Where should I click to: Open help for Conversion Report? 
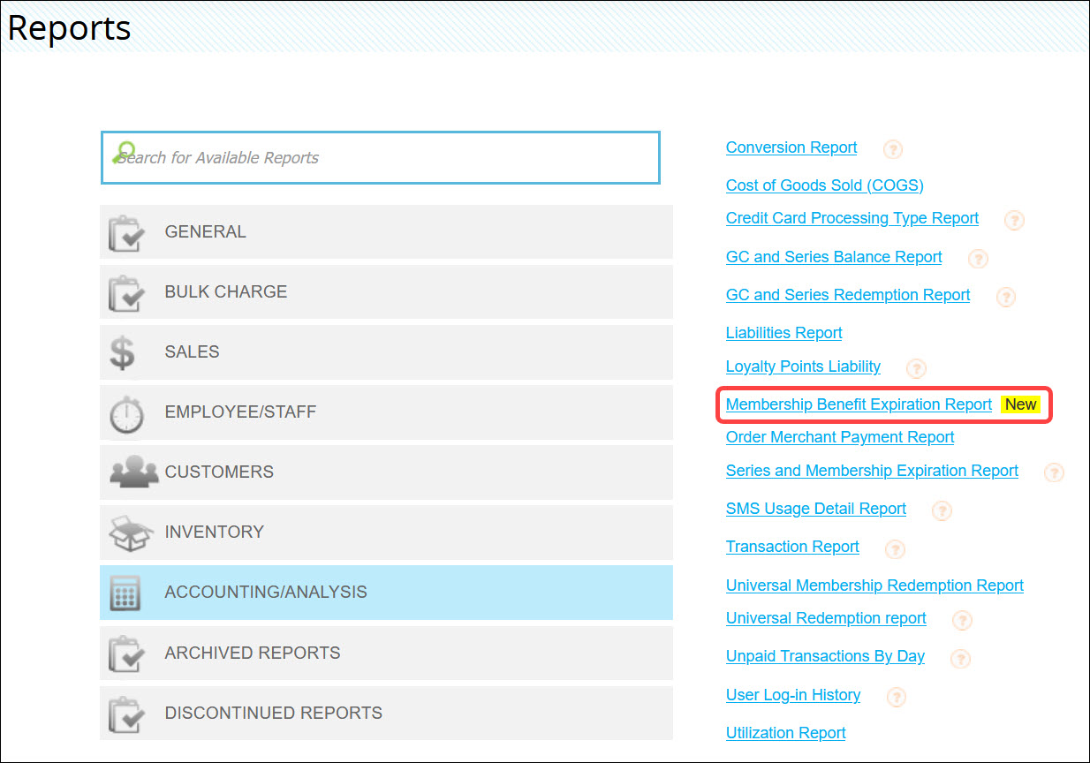click(892, 149)
